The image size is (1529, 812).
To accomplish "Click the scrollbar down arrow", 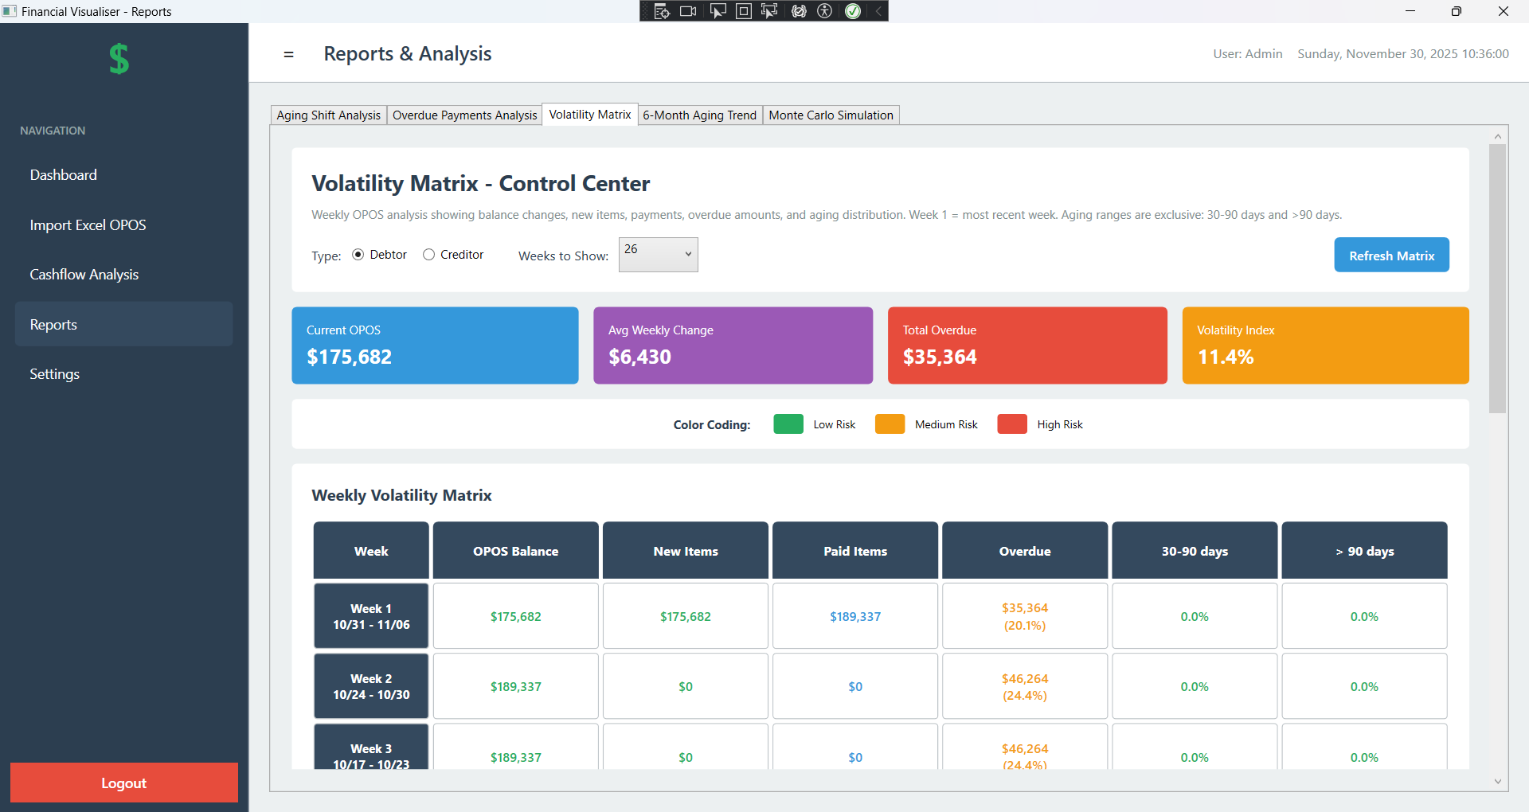I will pyautogui.click(x=1498, y=782).
